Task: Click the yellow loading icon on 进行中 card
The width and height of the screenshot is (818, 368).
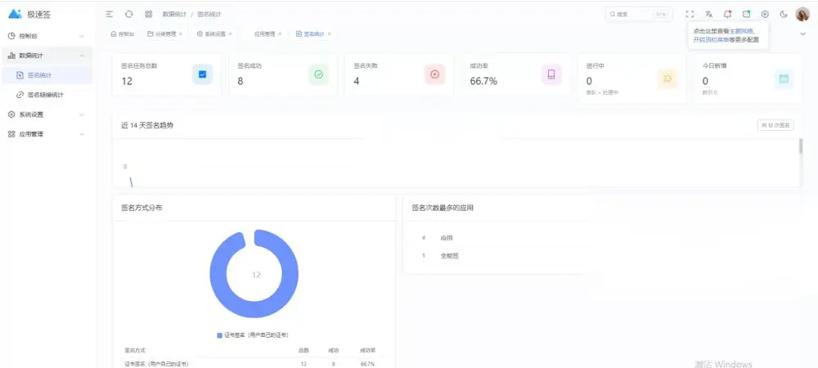Action: coord(667,79)
